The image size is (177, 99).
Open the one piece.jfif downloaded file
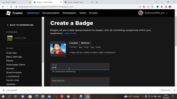coord(12,90)
